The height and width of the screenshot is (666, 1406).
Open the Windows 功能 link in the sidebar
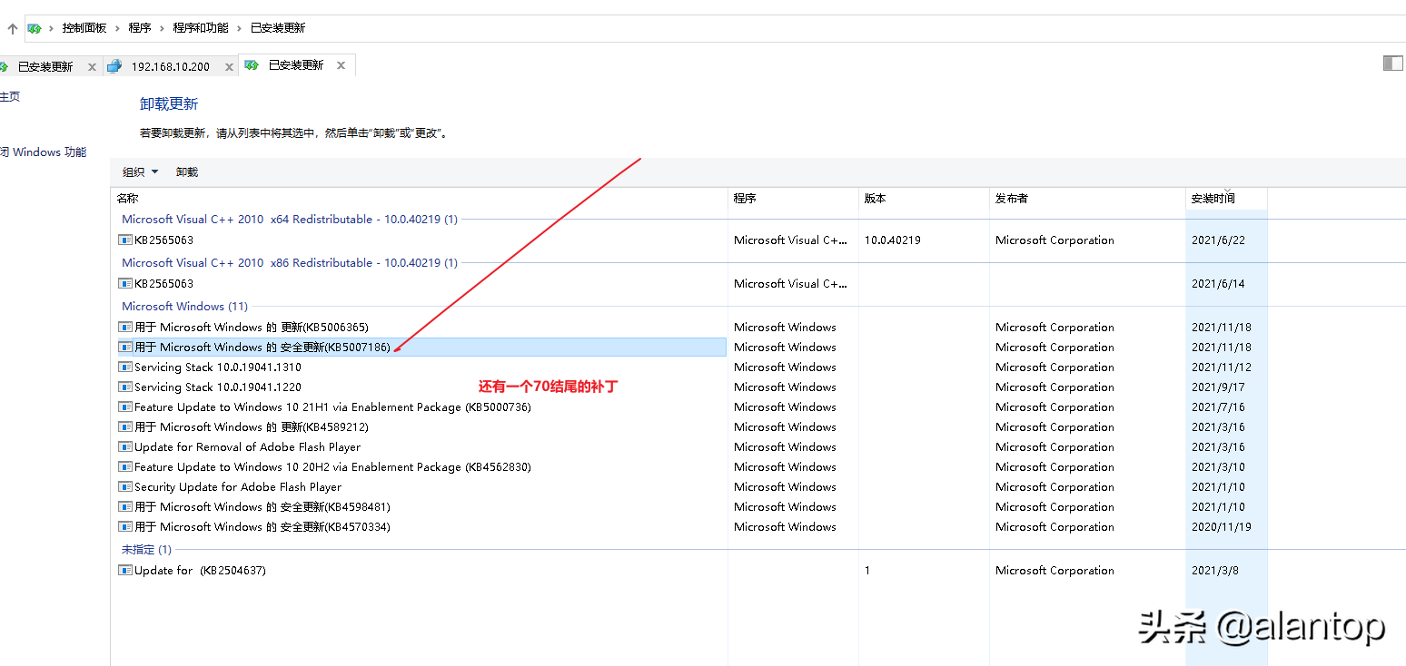[x=45, y=152]
